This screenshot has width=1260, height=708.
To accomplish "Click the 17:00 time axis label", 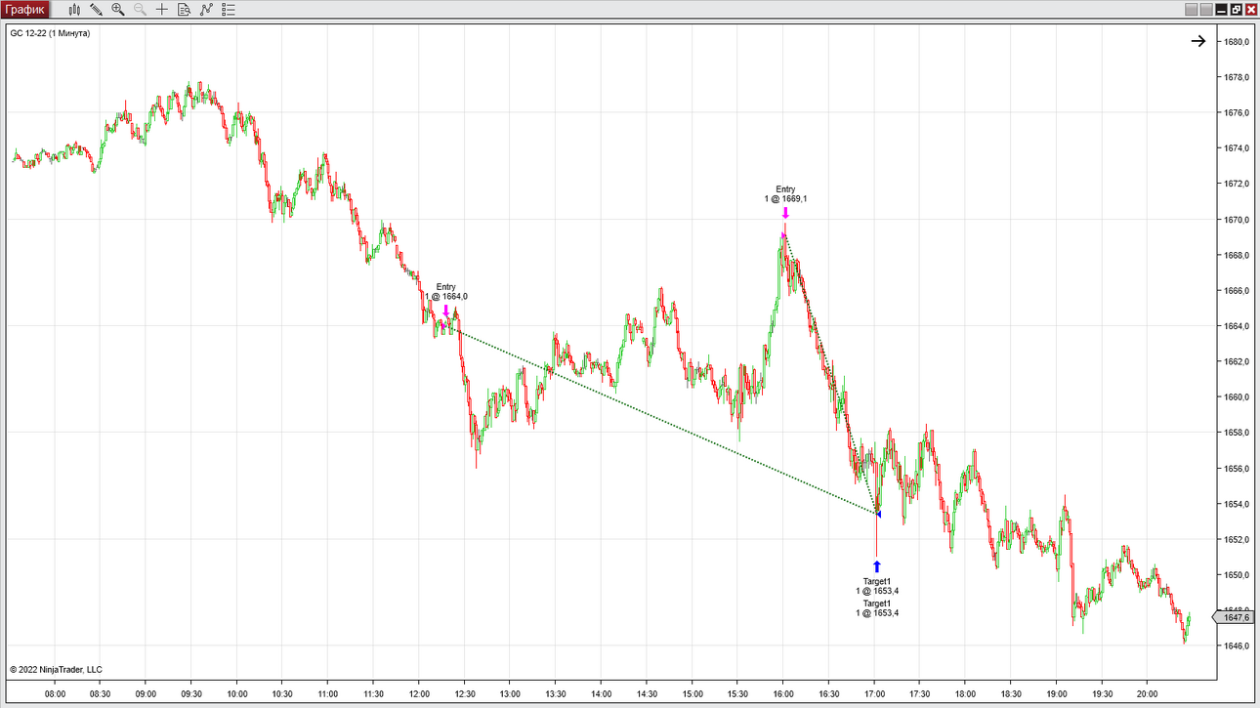I will pos(874,694).
